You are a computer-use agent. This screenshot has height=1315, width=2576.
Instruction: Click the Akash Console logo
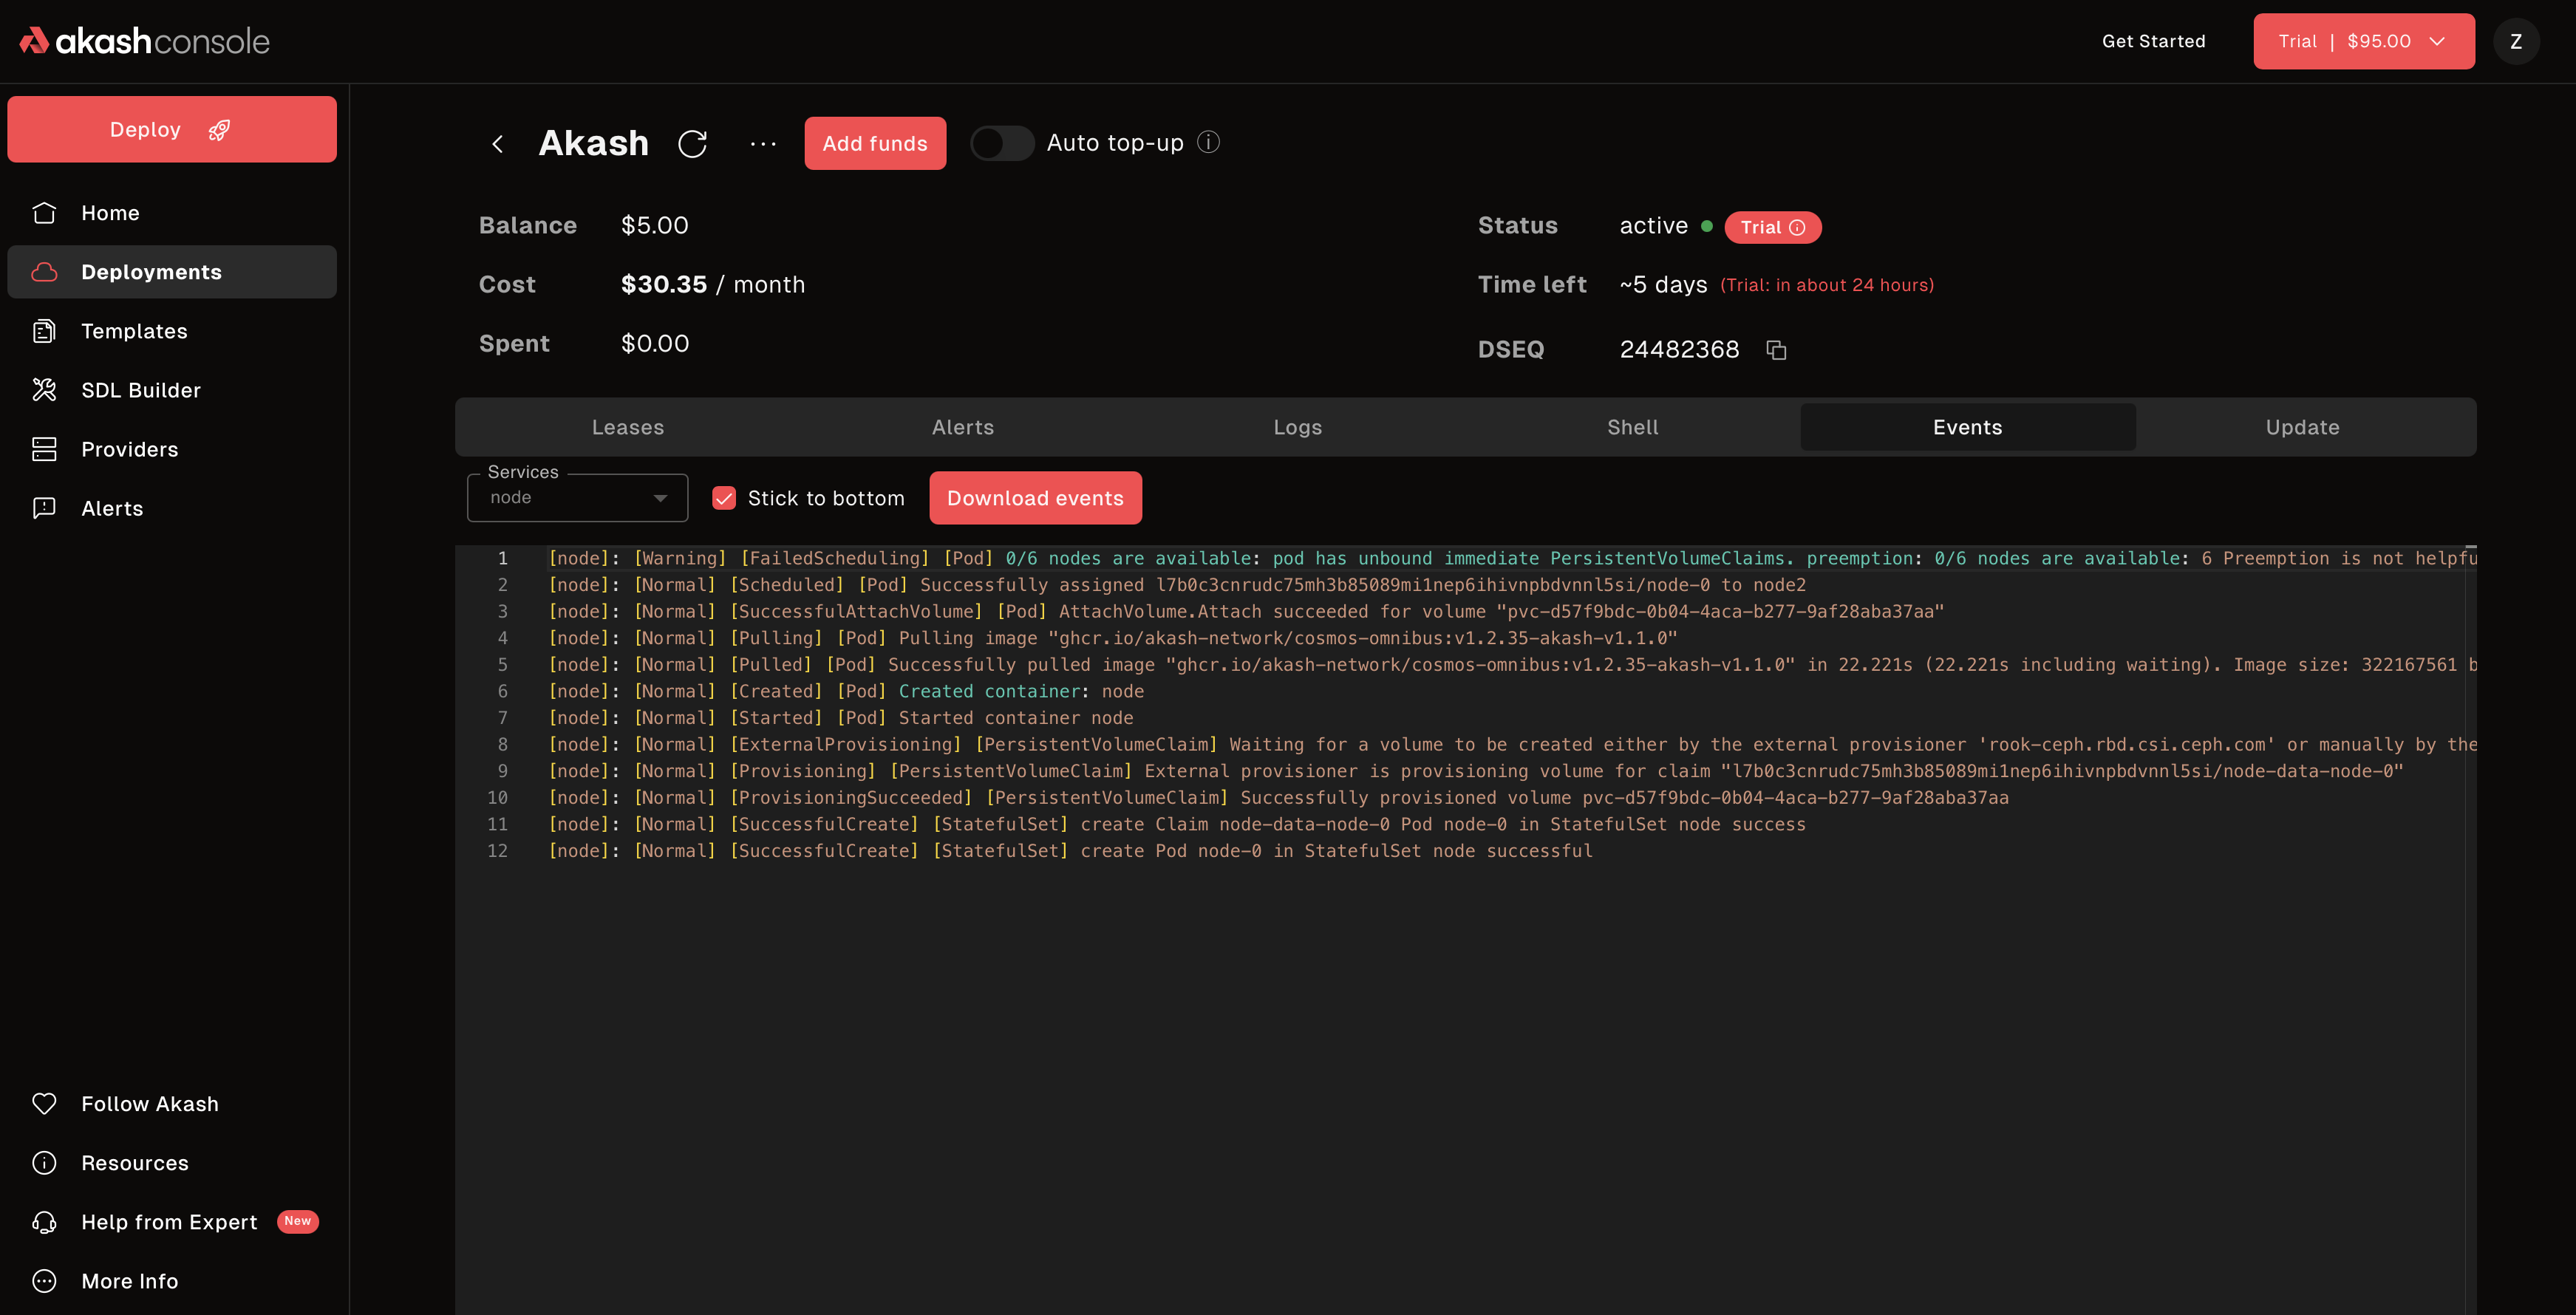click(x=145, y=41)
